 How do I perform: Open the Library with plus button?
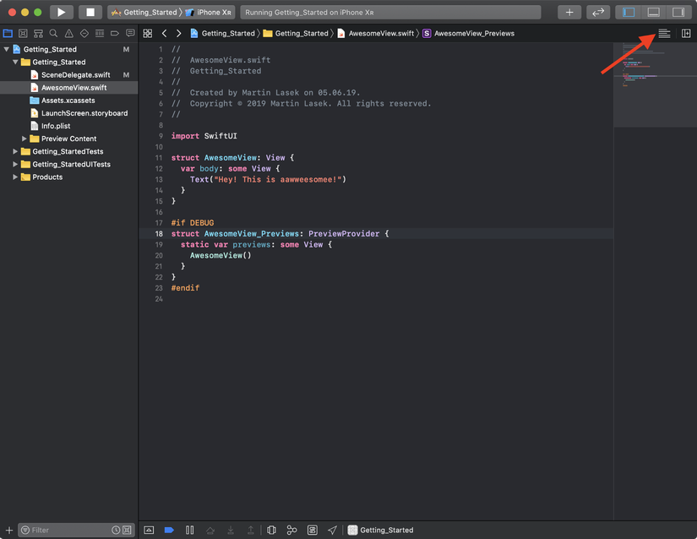click(569, 13)
